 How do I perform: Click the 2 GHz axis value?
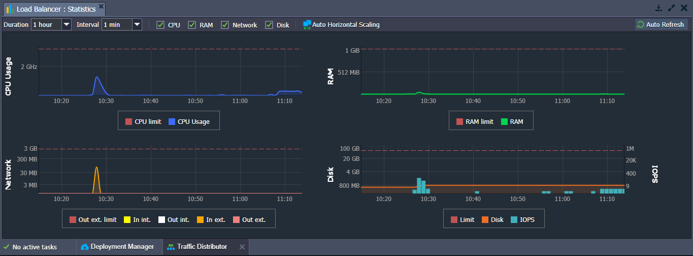point(29,67)
